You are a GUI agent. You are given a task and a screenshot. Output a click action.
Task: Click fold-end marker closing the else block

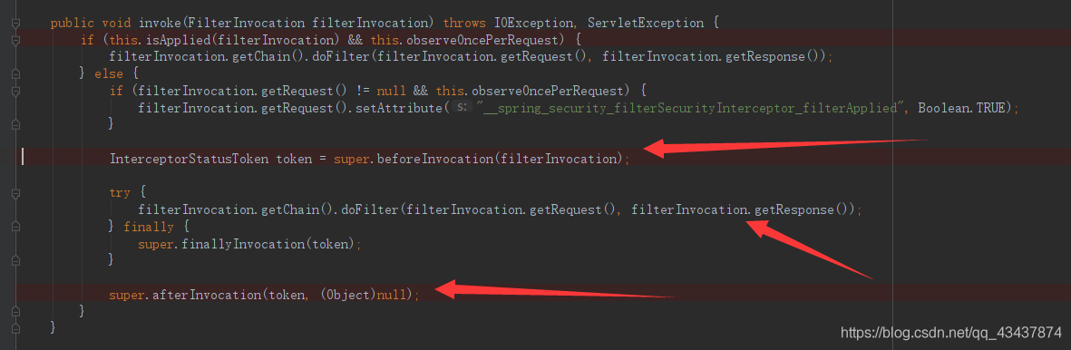coord(15,311)
